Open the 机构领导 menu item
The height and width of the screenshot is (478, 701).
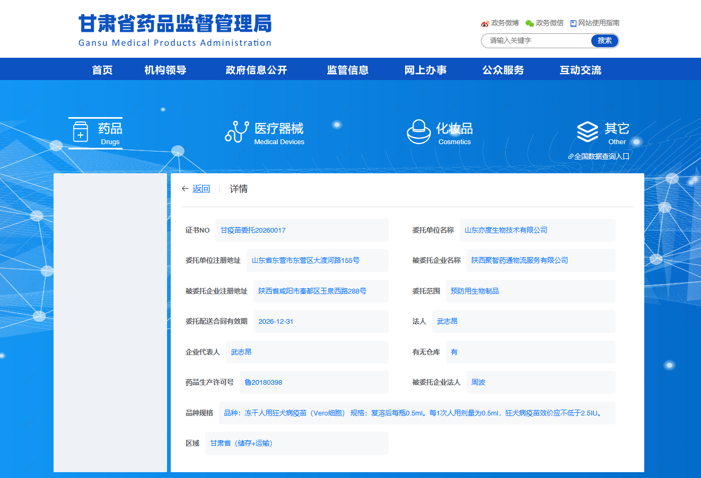[x=165, y=70]
